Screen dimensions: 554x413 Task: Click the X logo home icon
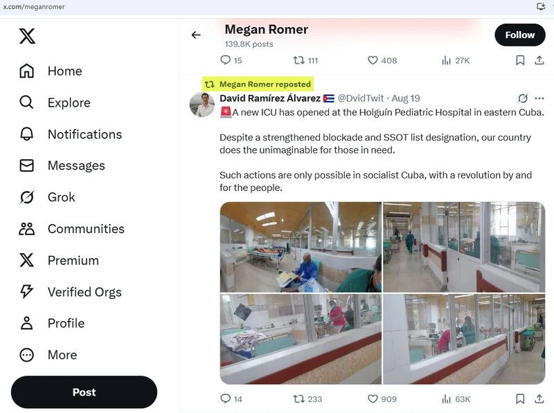click(27, 36)
